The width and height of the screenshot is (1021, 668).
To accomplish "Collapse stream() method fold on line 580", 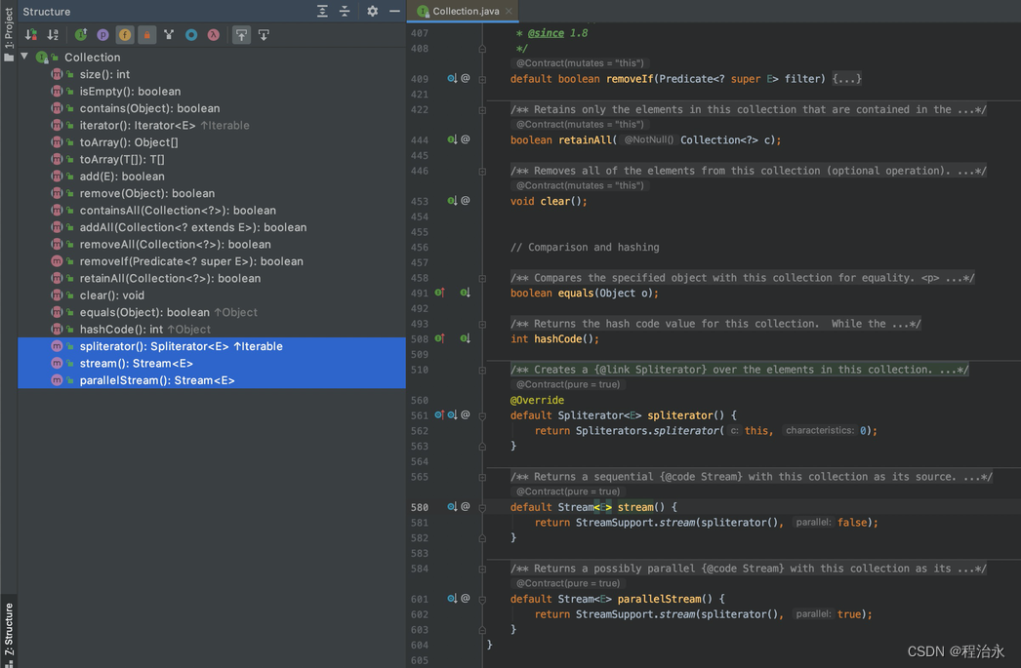I will click(x=482, y=507).
